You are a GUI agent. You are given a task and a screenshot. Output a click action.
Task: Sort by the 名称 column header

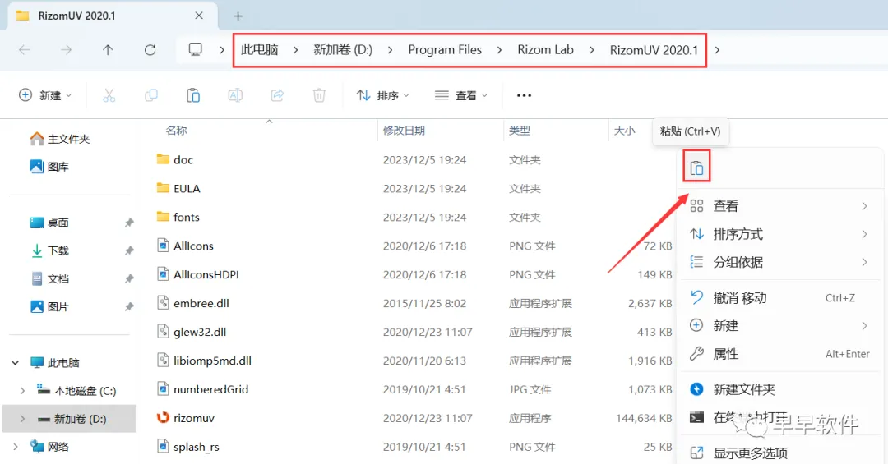coord(176,131)
